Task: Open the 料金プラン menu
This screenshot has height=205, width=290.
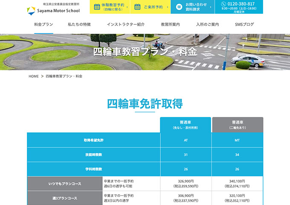Action: point(43,24)
